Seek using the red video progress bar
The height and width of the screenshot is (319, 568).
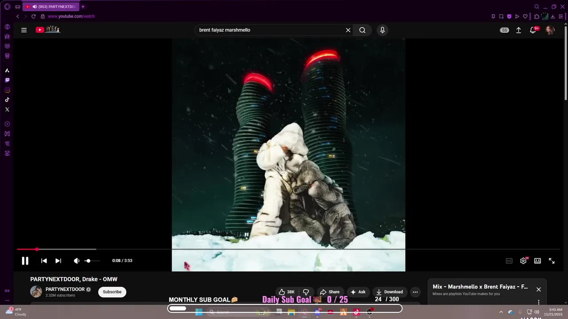click(288, 249)
